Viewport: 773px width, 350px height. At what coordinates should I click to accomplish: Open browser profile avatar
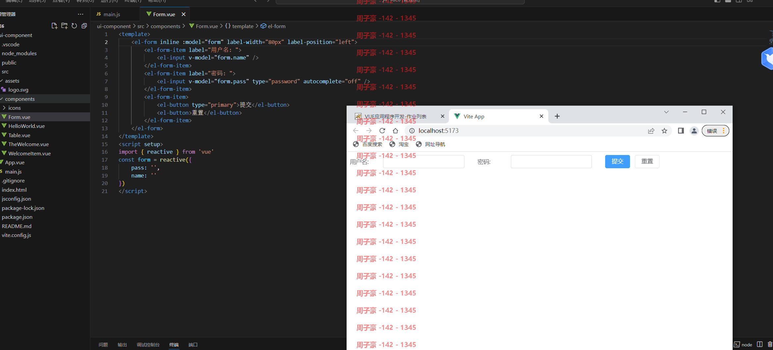coord(694,131)
